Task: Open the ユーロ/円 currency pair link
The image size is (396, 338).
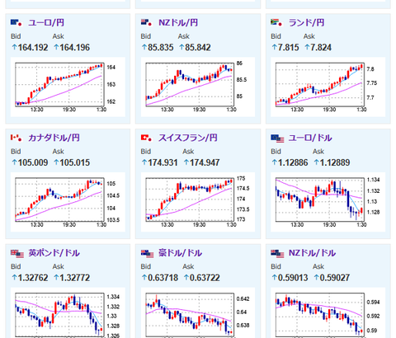Action: (x=46, y=22)
